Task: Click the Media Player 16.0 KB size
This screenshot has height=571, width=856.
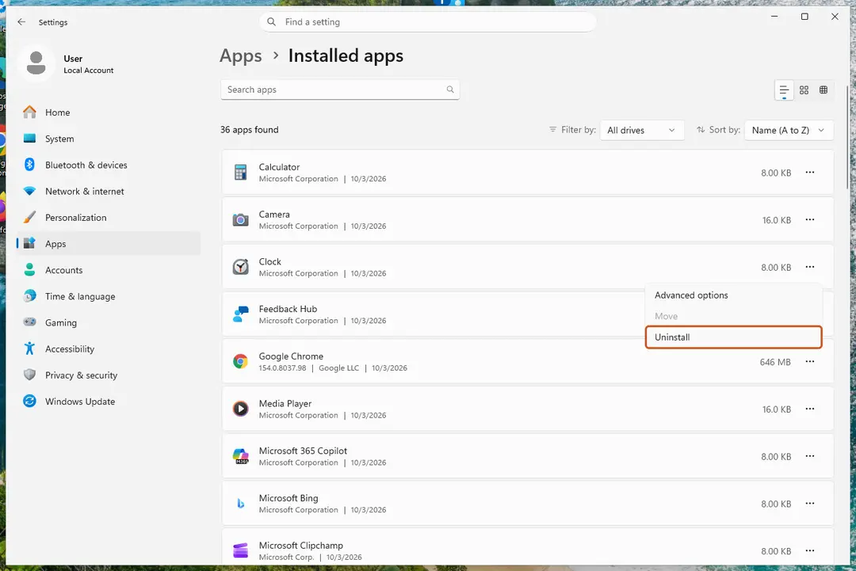Action: pos(776,409)
